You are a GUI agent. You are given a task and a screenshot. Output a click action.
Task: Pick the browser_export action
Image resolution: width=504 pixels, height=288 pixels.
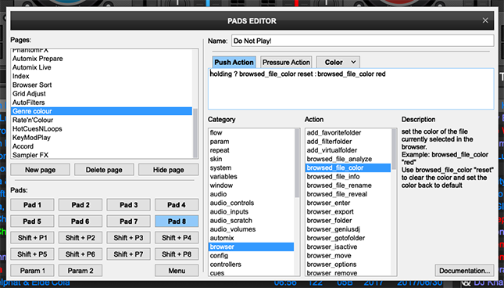(348, 212)
